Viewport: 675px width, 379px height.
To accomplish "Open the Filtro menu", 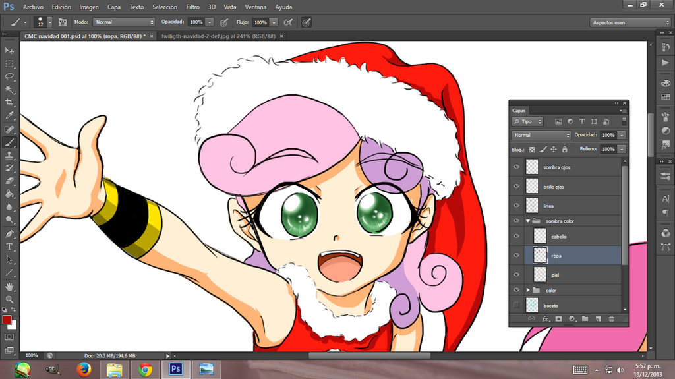I will tap(193, 7).
